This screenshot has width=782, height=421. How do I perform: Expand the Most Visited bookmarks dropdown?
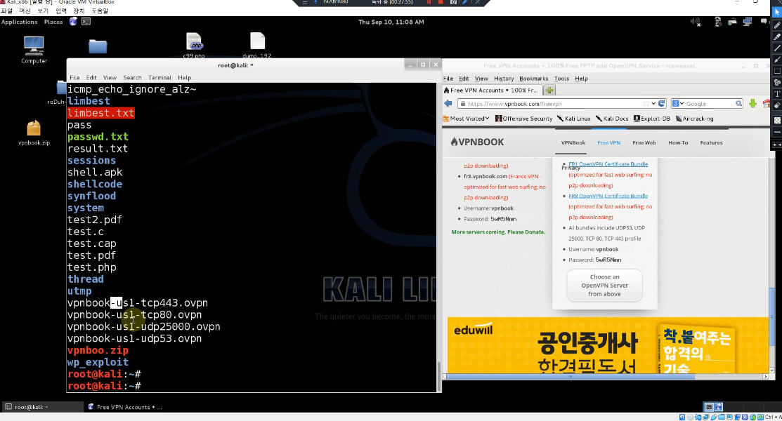click(x=467, y=119)
